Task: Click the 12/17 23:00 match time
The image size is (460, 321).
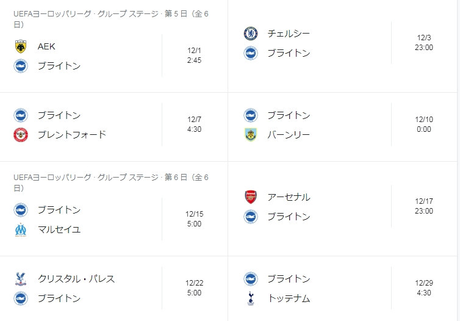Action: pyautogui.click(x=424, y=206)
